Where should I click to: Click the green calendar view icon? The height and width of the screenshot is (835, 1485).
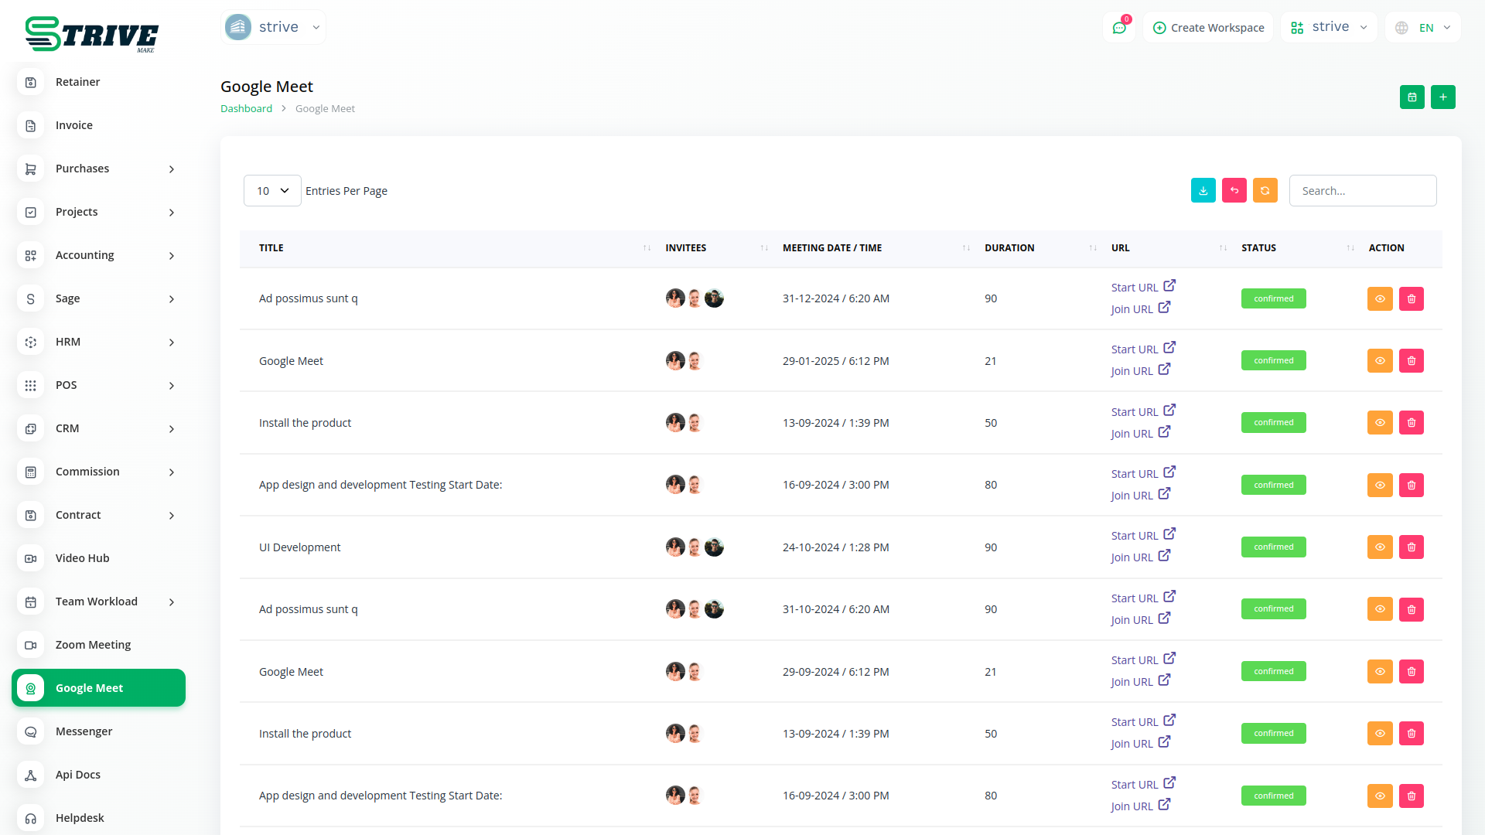(1412, 97)
